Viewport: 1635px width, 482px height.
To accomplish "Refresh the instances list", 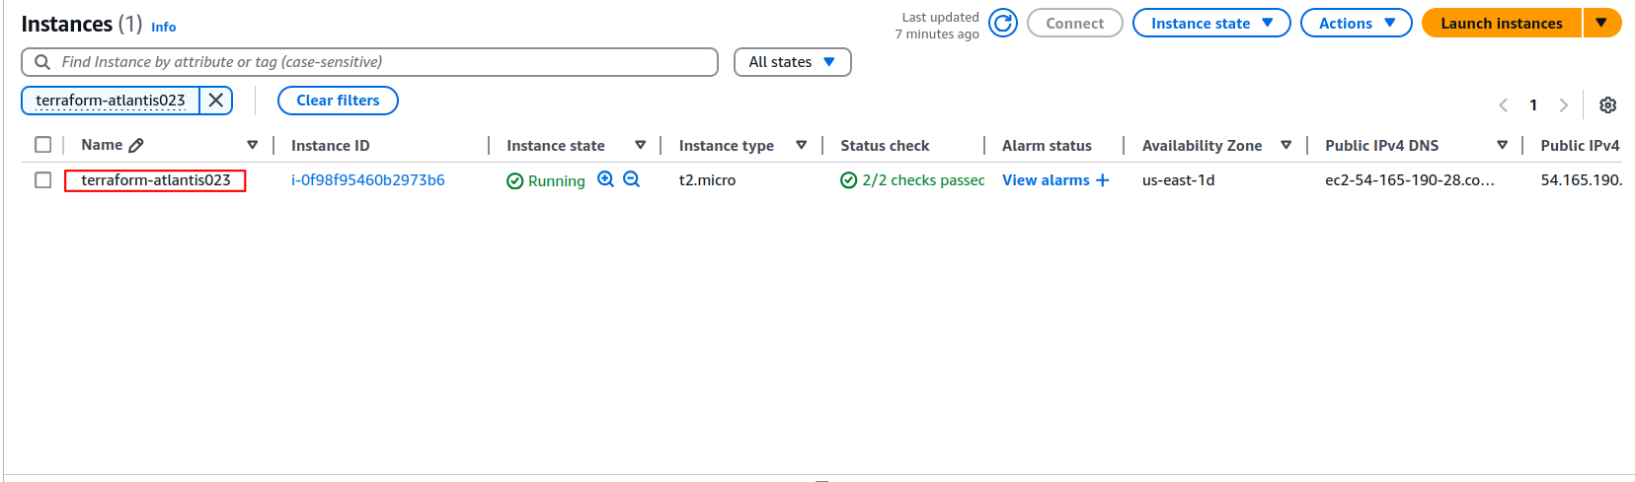I will click(1002, 23).
